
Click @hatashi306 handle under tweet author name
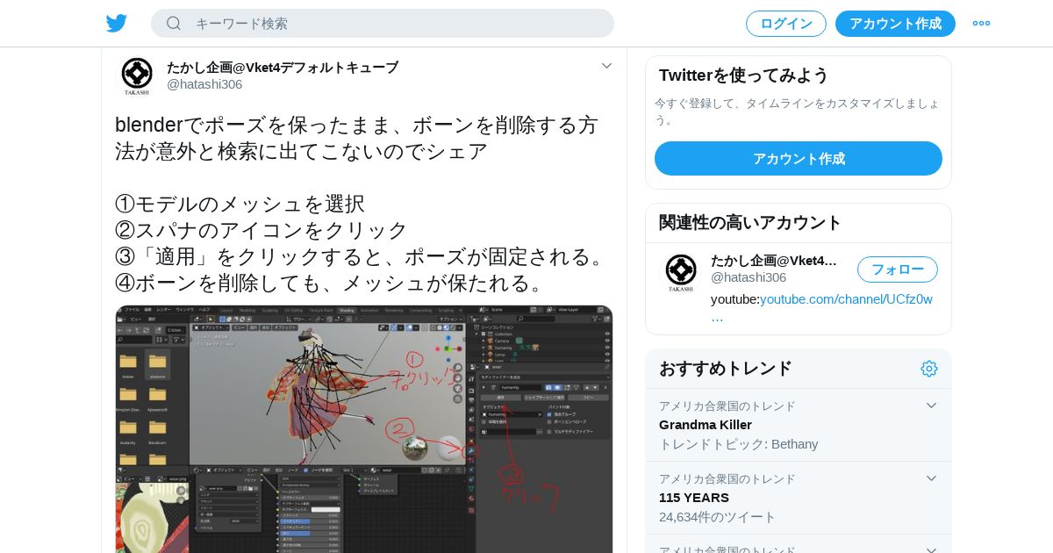click(204, 84)
